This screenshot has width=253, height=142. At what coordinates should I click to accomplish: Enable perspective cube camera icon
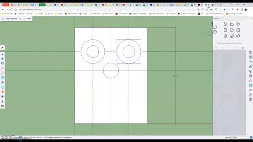click(215, 32)
